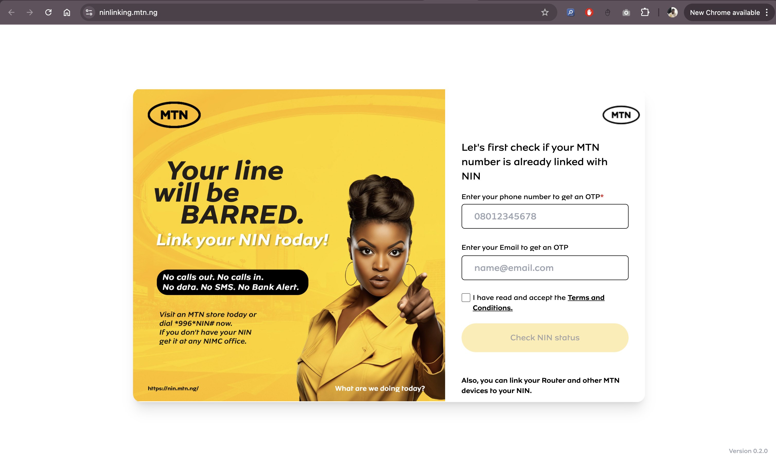This screenshot has width=776, height=463.
Task: Bookmark this page with the star icon
Action: (x=545, y=13)
